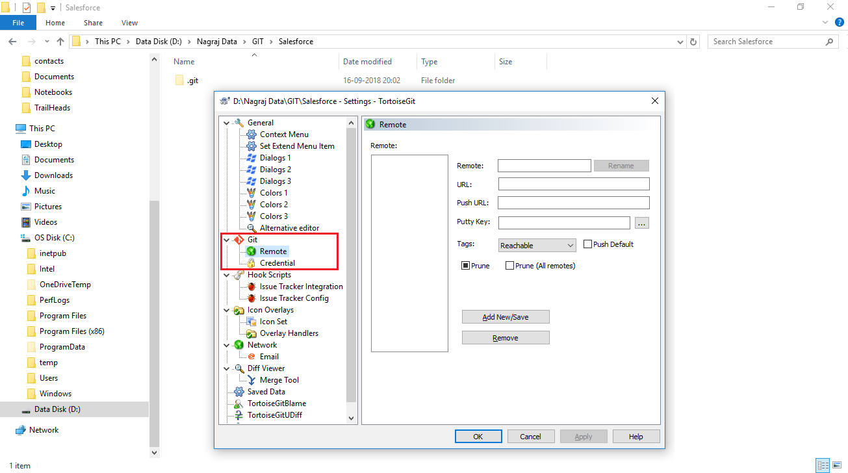
Task: Open the File tab in Explorer ribbon
Action: [18, 23]
